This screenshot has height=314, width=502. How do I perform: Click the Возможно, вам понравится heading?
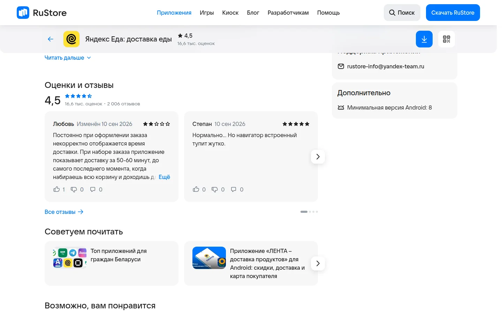pyautogui.click(x=100, y=306)
